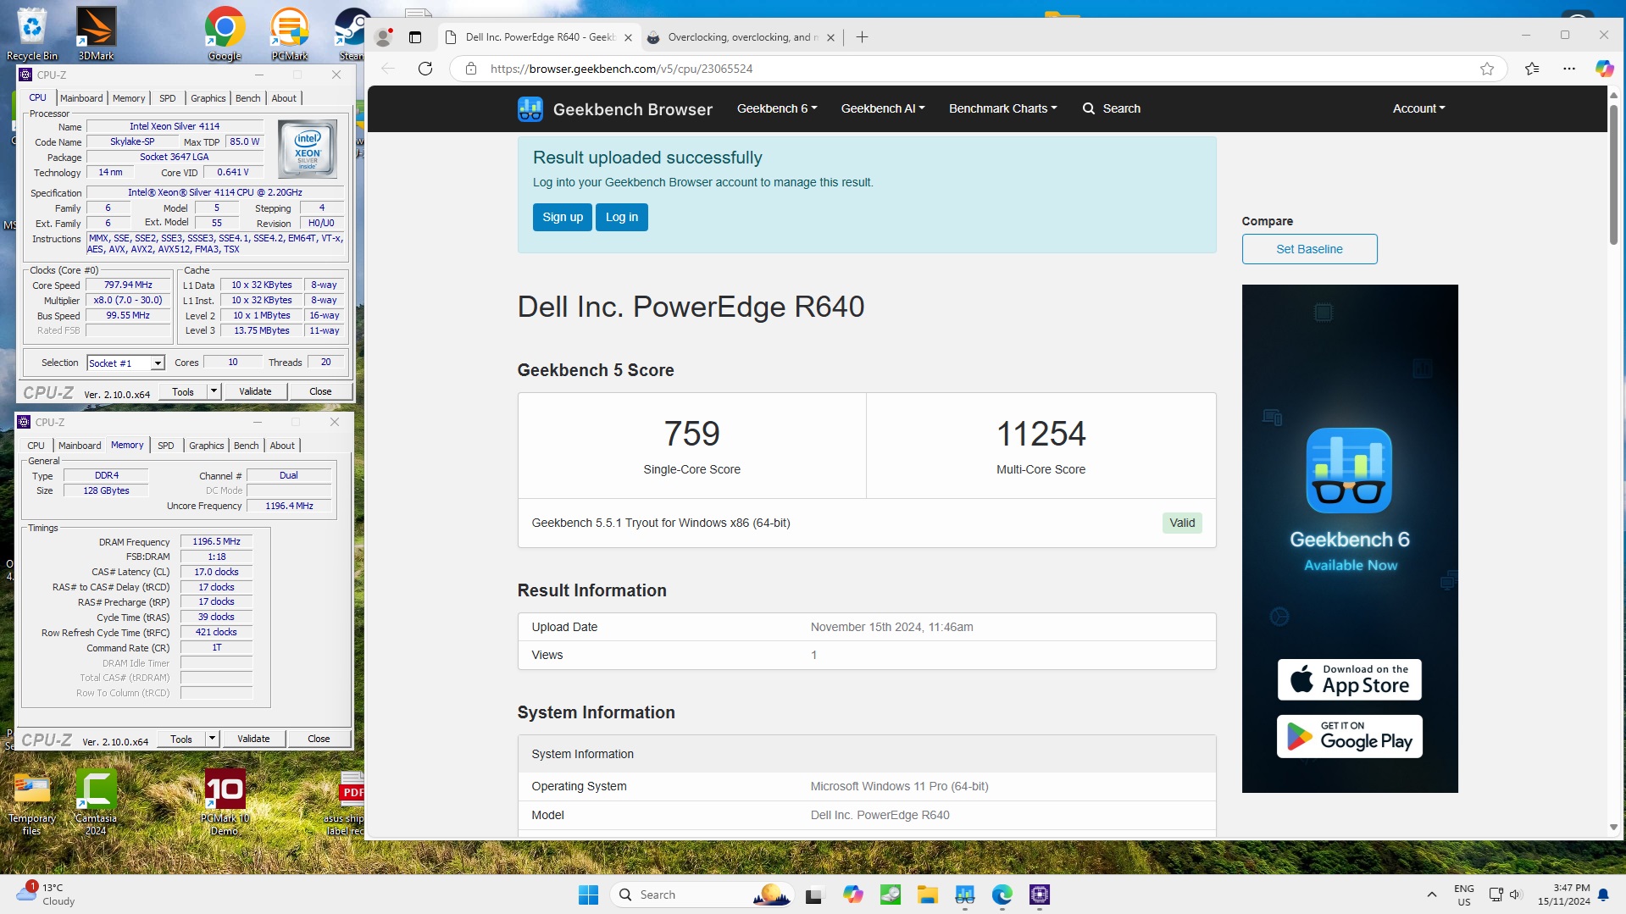The image size is (1626, 914).
Task: Click the 11254 Multi-Core Score value
Action: tap(1041, 434)
